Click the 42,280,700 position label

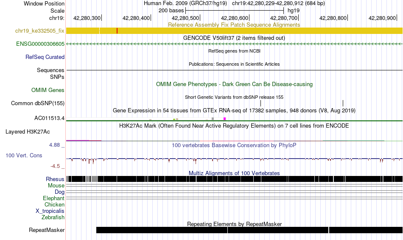coord(284,18)
